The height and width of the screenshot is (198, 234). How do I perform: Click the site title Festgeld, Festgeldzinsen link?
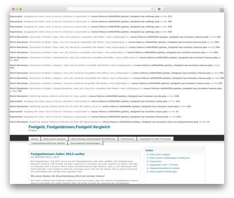coord(69,127)
